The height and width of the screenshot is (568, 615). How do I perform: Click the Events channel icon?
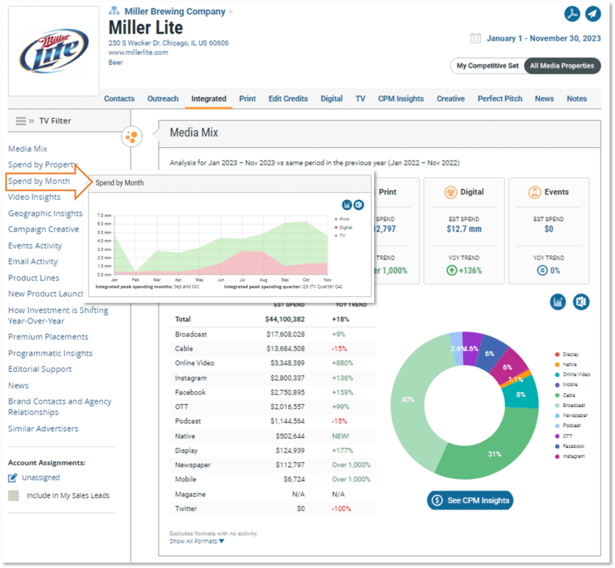point(535,193)
